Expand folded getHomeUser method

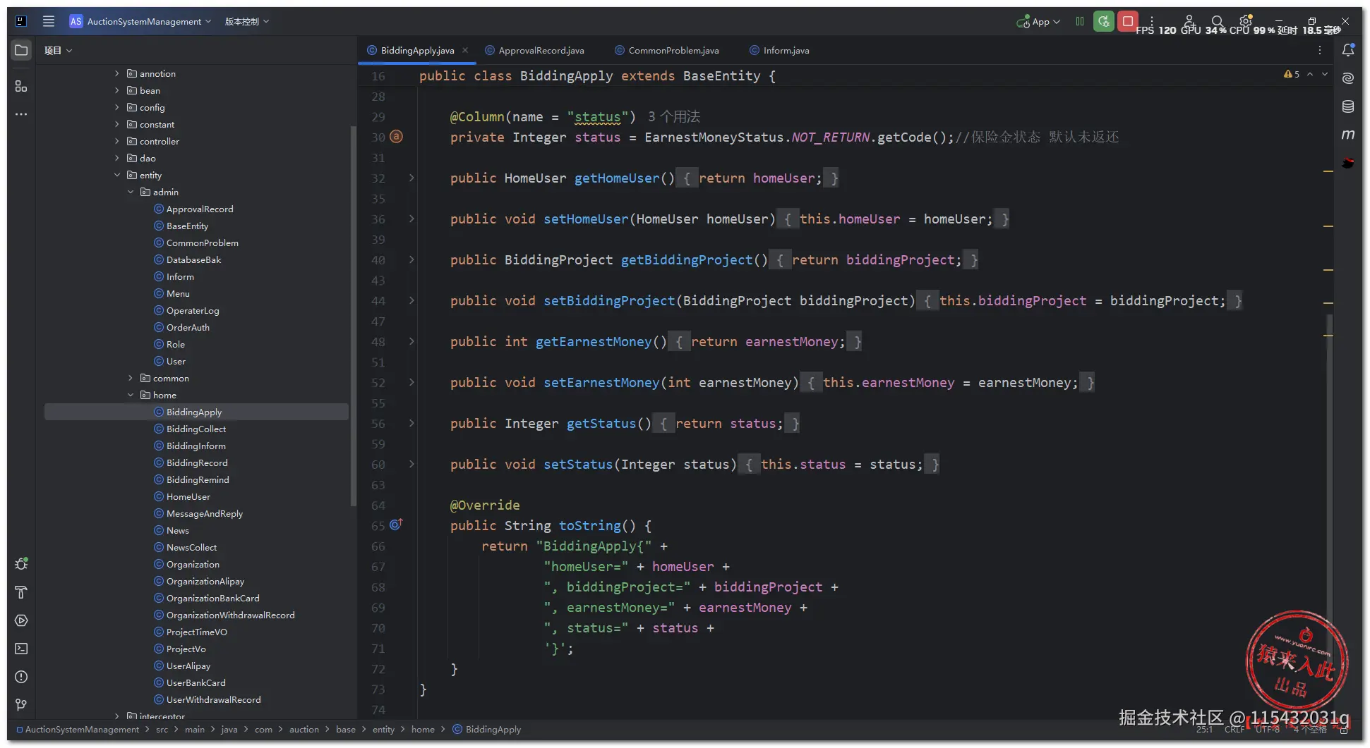411,178
